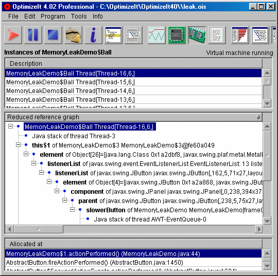Click the horizontal scrollbar right arrow
Image resolution: width=278 pixels, height=276 pixels.
(x=258, y=229)
